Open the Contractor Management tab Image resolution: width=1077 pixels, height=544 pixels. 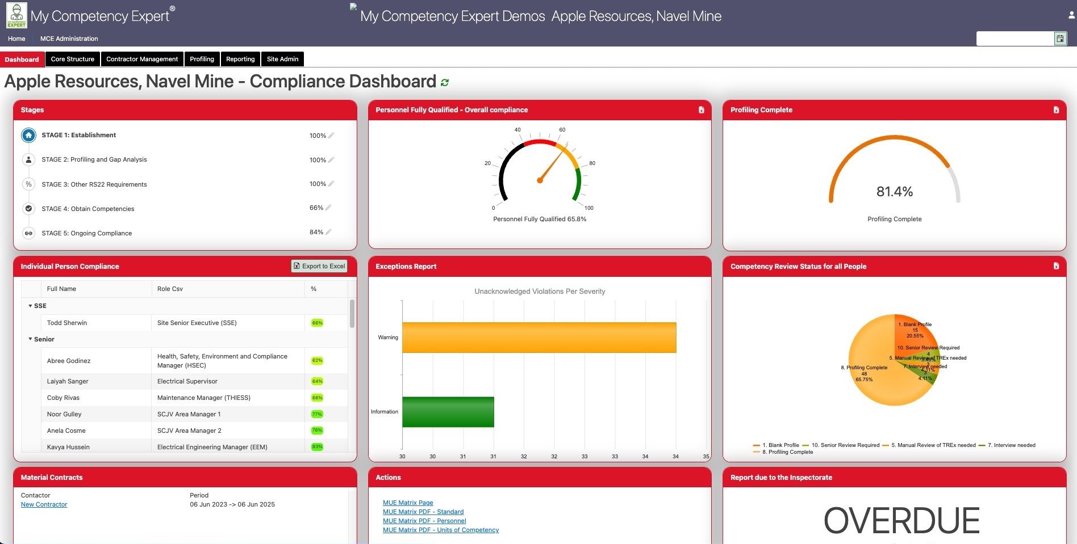click(142, 59)
